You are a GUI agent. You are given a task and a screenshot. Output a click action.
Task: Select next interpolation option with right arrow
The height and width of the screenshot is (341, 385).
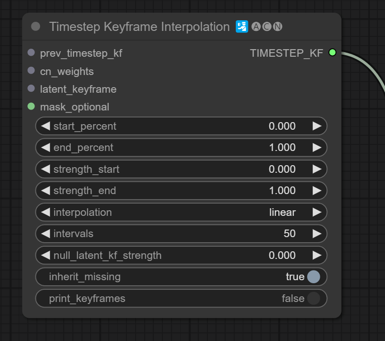pyautogui.click(x=317, y=212)
